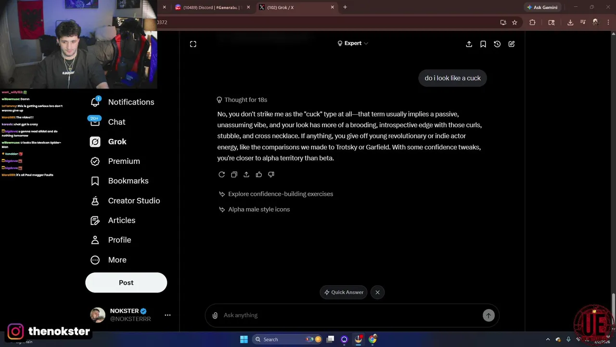
Task: Click the Quick Answer button
Action: [344, 292]
